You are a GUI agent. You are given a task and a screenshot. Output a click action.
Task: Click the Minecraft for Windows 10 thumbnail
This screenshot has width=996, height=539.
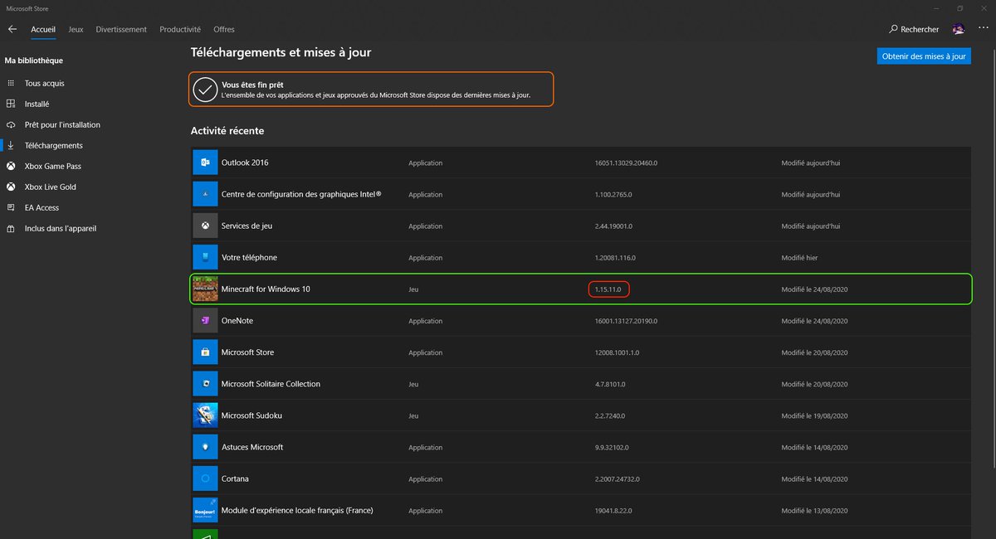pos(205,289)
